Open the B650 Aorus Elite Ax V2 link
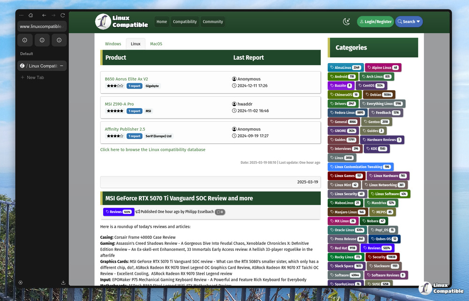The image size is (469, 301). click(x=126, y=79)
